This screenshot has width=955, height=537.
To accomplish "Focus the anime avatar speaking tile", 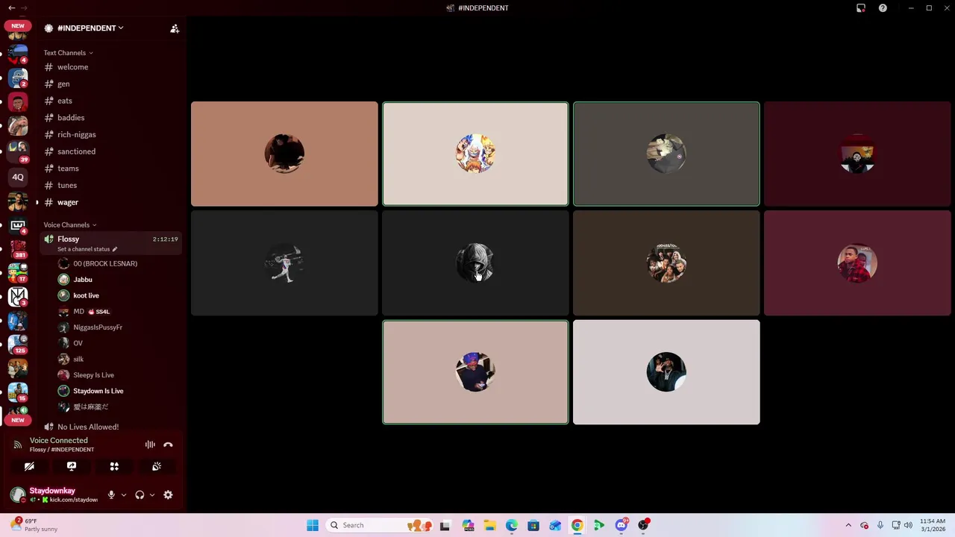I will point(475,154).
